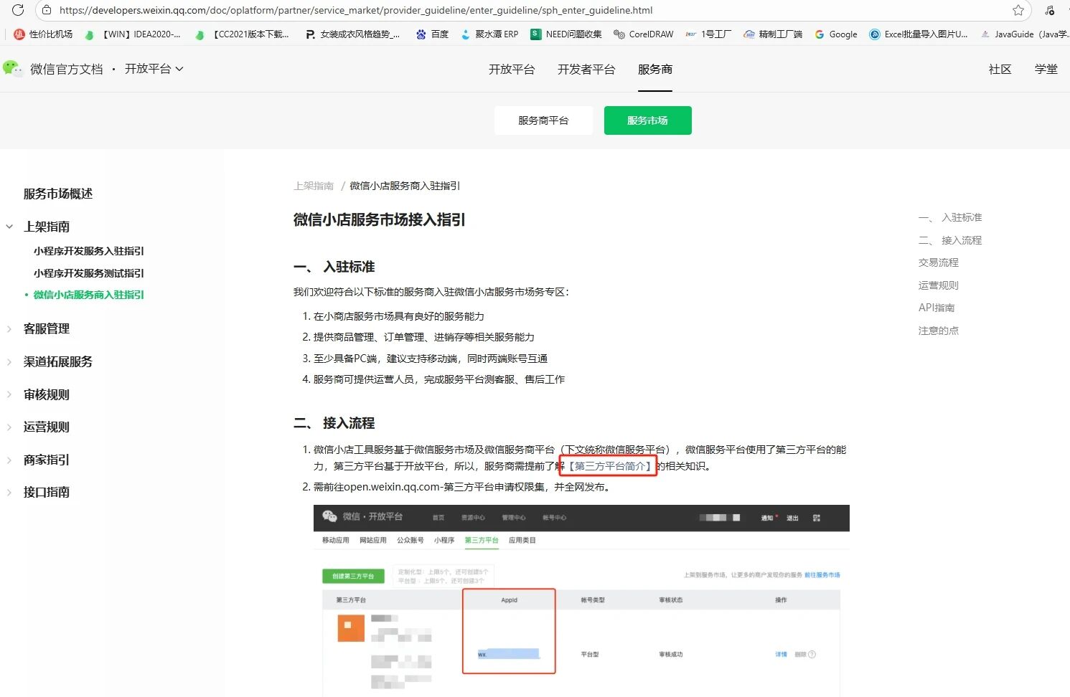Click the 一、入驻标准 section heading
This screenshot has height=697, width=1070.
tap(334, 267)
